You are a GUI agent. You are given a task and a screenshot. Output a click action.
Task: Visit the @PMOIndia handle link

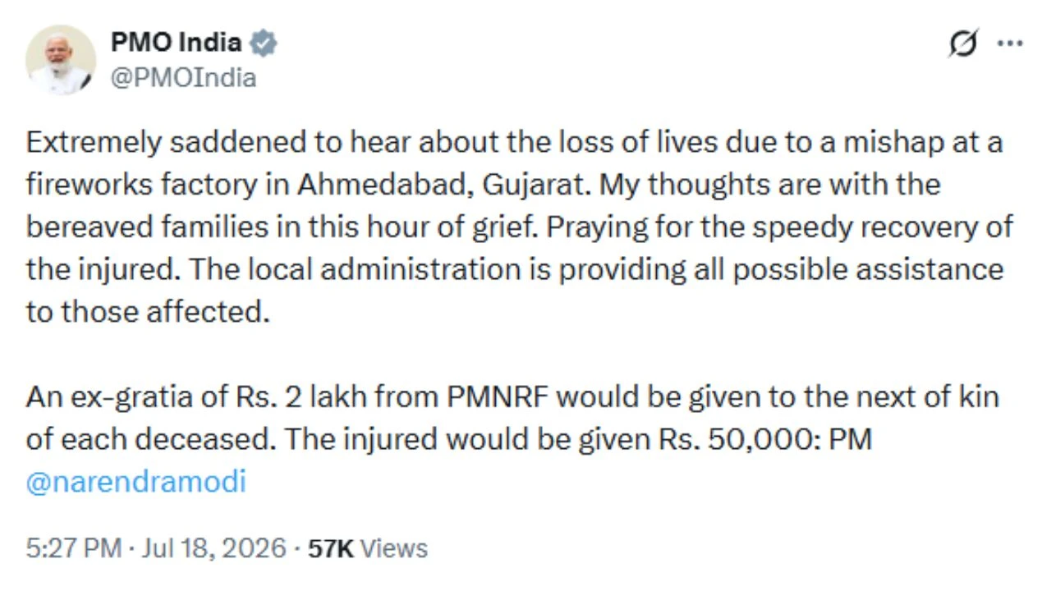[x=183, y=78]
